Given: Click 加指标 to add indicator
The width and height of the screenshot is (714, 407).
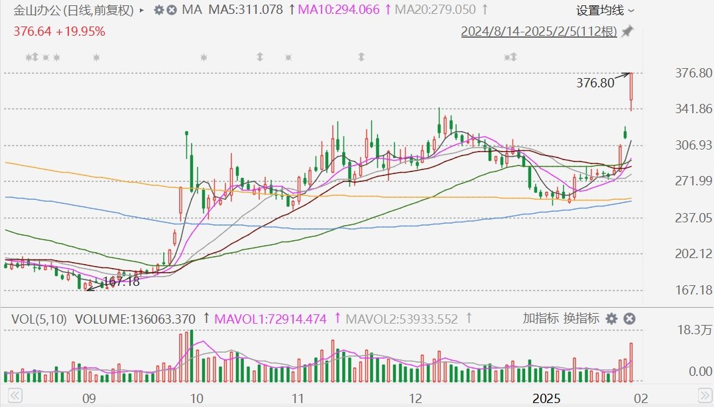Looking at the screenshot, I should [541, 319].
